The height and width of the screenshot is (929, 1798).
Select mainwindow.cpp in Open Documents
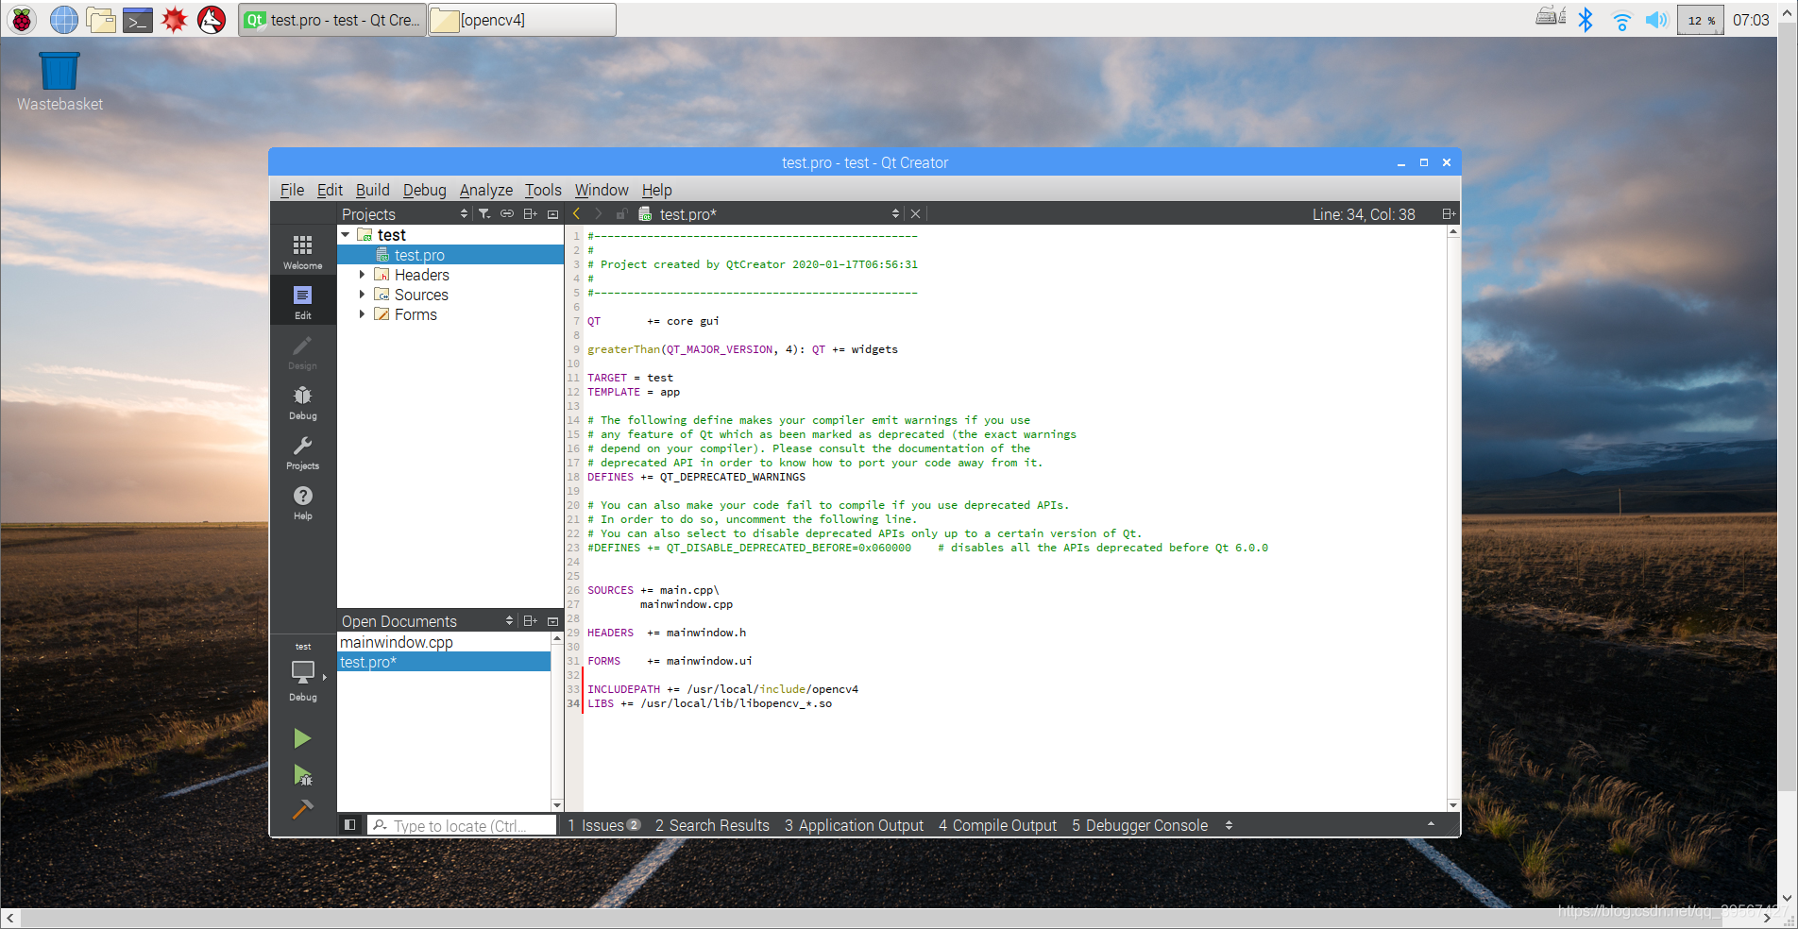[x=444, y=642]
